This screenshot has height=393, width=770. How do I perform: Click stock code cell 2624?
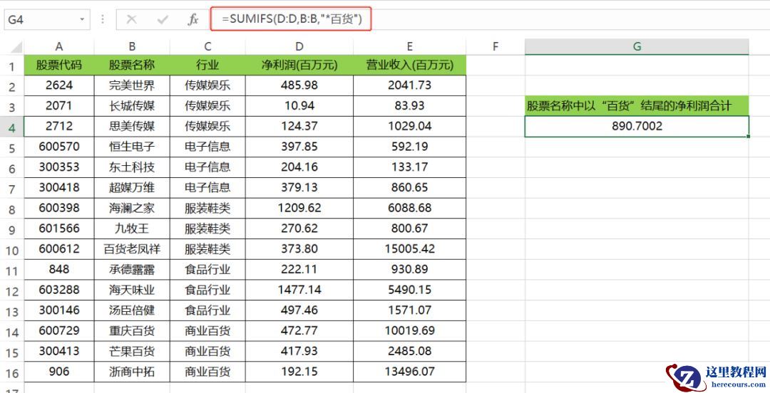pos(59,85)
